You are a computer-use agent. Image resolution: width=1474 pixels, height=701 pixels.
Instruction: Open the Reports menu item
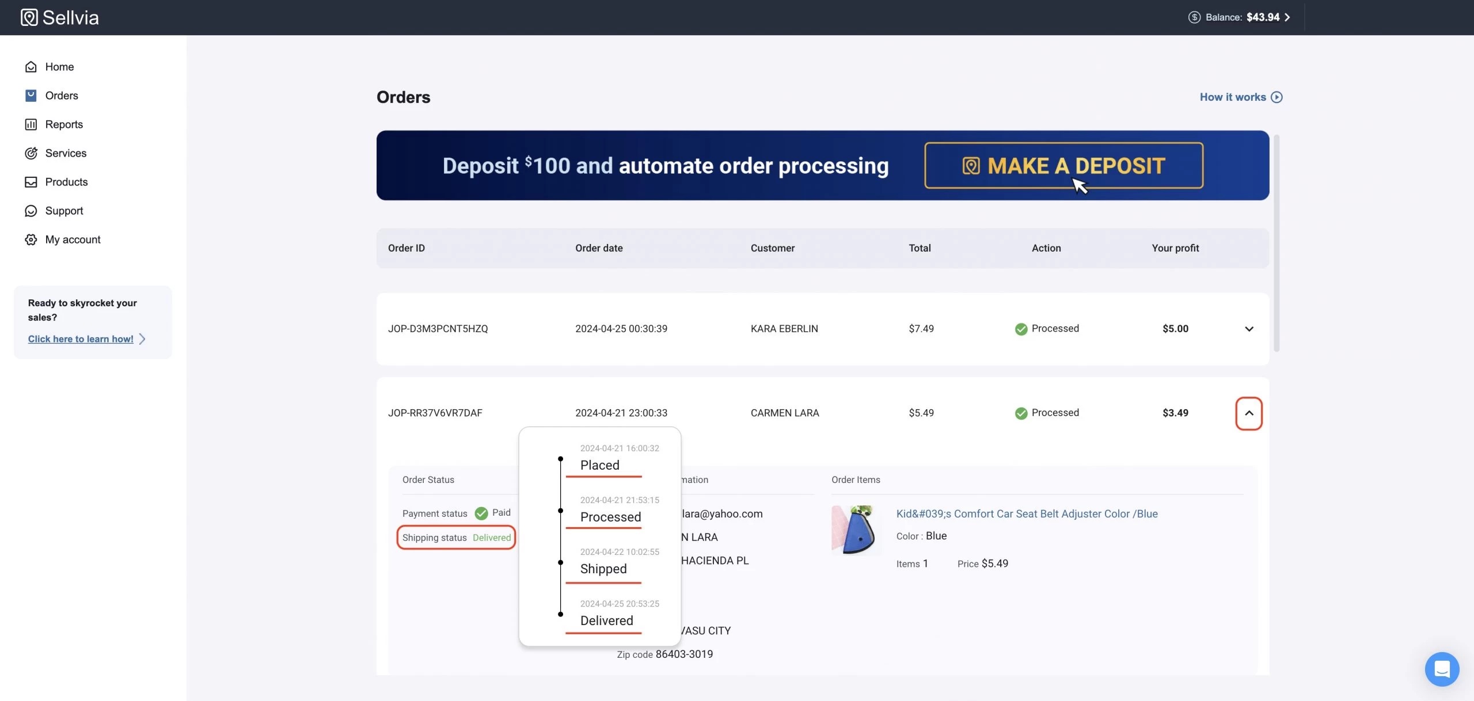tap(64, 124)
